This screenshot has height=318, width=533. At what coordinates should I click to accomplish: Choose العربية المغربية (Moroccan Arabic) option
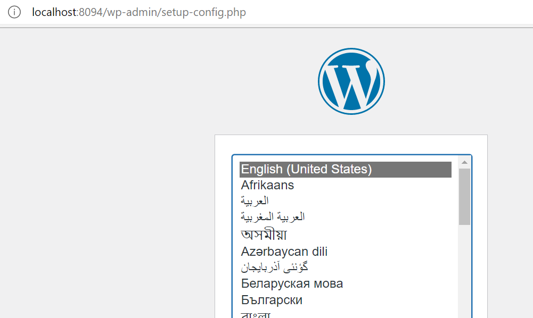point(346,217)
